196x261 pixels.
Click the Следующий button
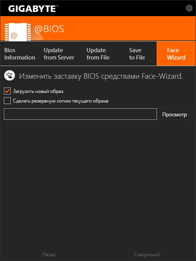pos(147,254)
